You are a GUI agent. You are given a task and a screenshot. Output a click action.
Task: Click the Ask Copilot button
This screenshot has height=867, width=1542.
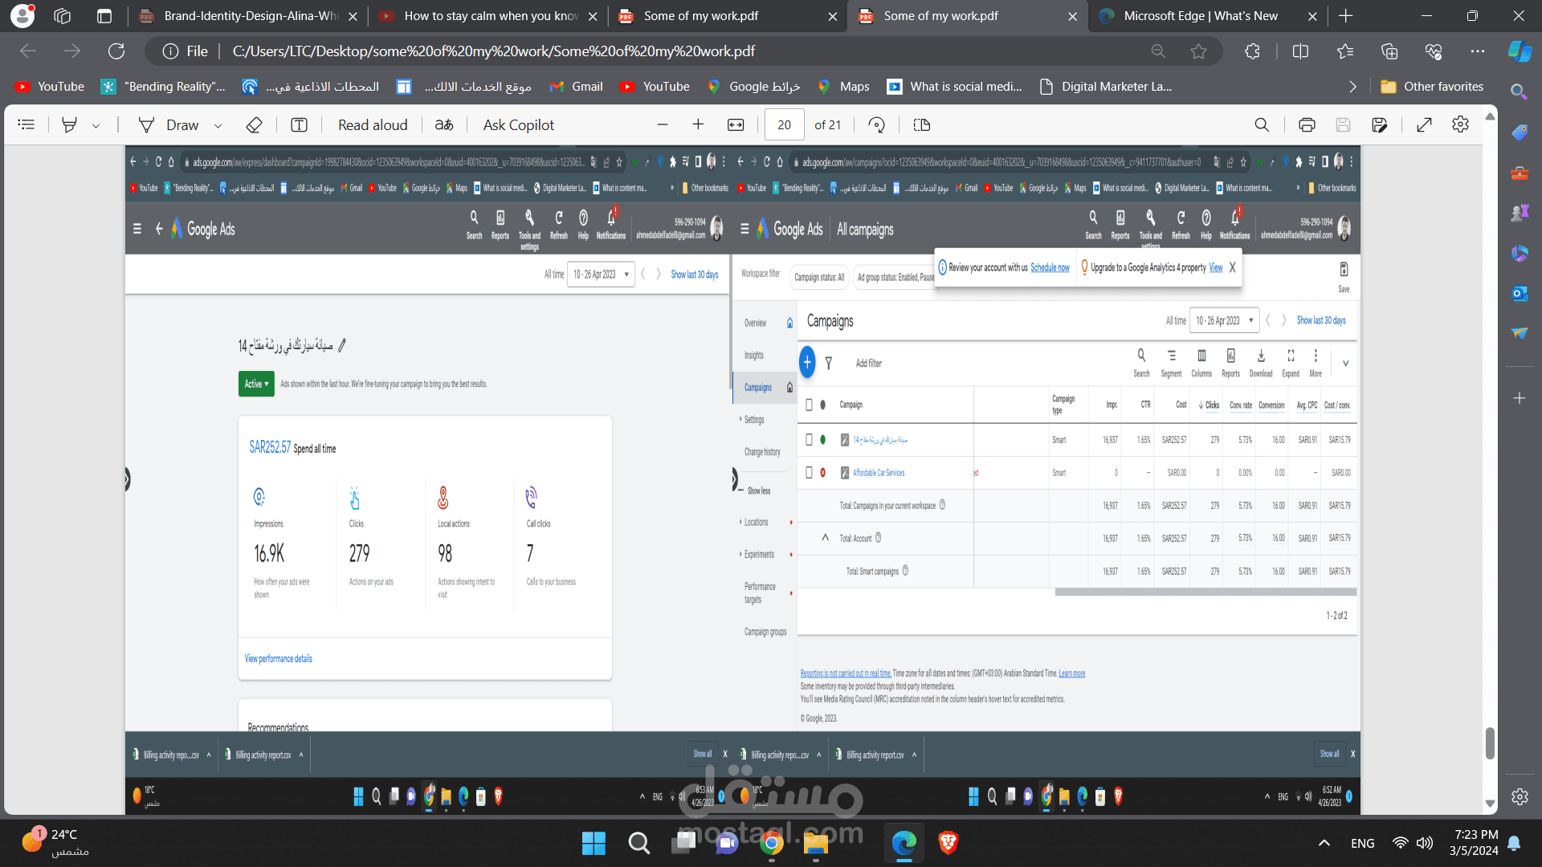pyautogui.click(x=518, y=124)
